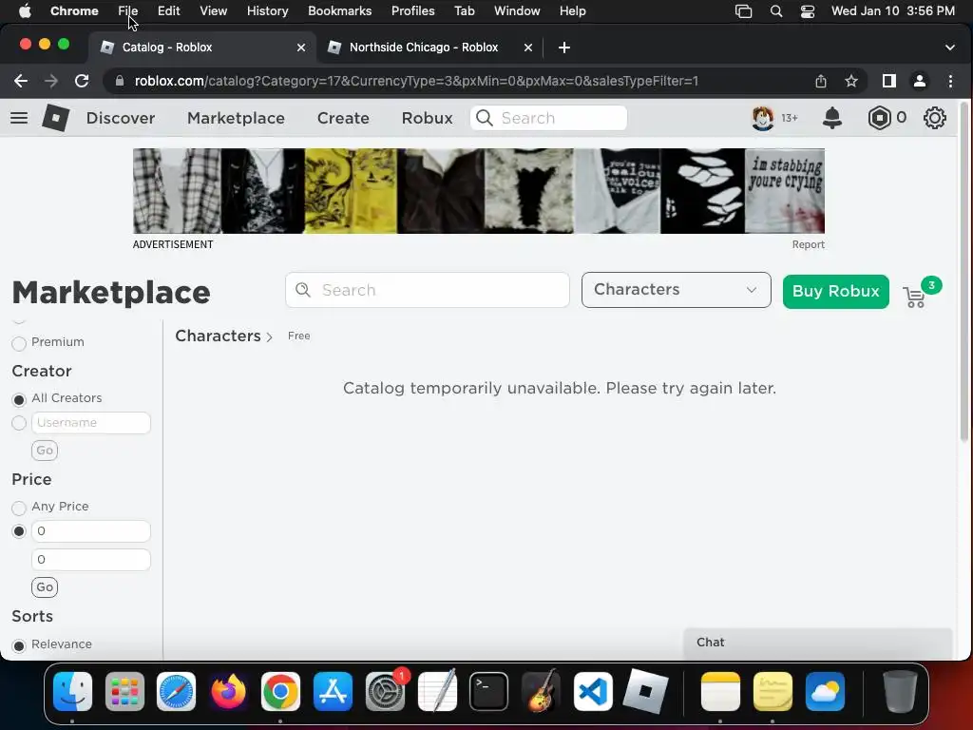Select the All Creators radio button
Viewport: 973px width, 730px height.
click(x=19, y=399)
